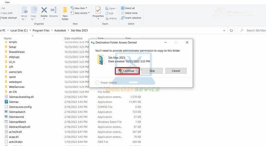Image resolution: width=266 pixels, height=146 pixels.
Task: Click the 3dsmaxWatch batch file icon
Action: pyautogui.click(x=6, y=122)
